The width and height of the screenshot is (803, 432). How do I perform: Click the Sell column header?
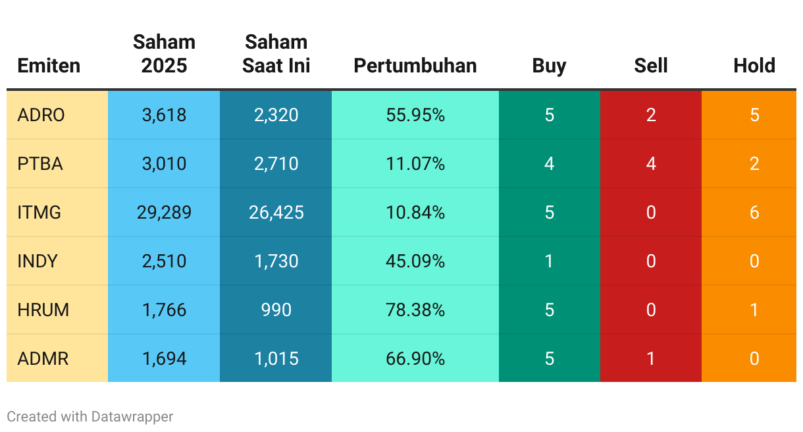[651, 66]
